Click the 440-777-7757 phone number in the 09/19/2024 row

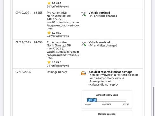pyautogui.click(x=56, y=19)
